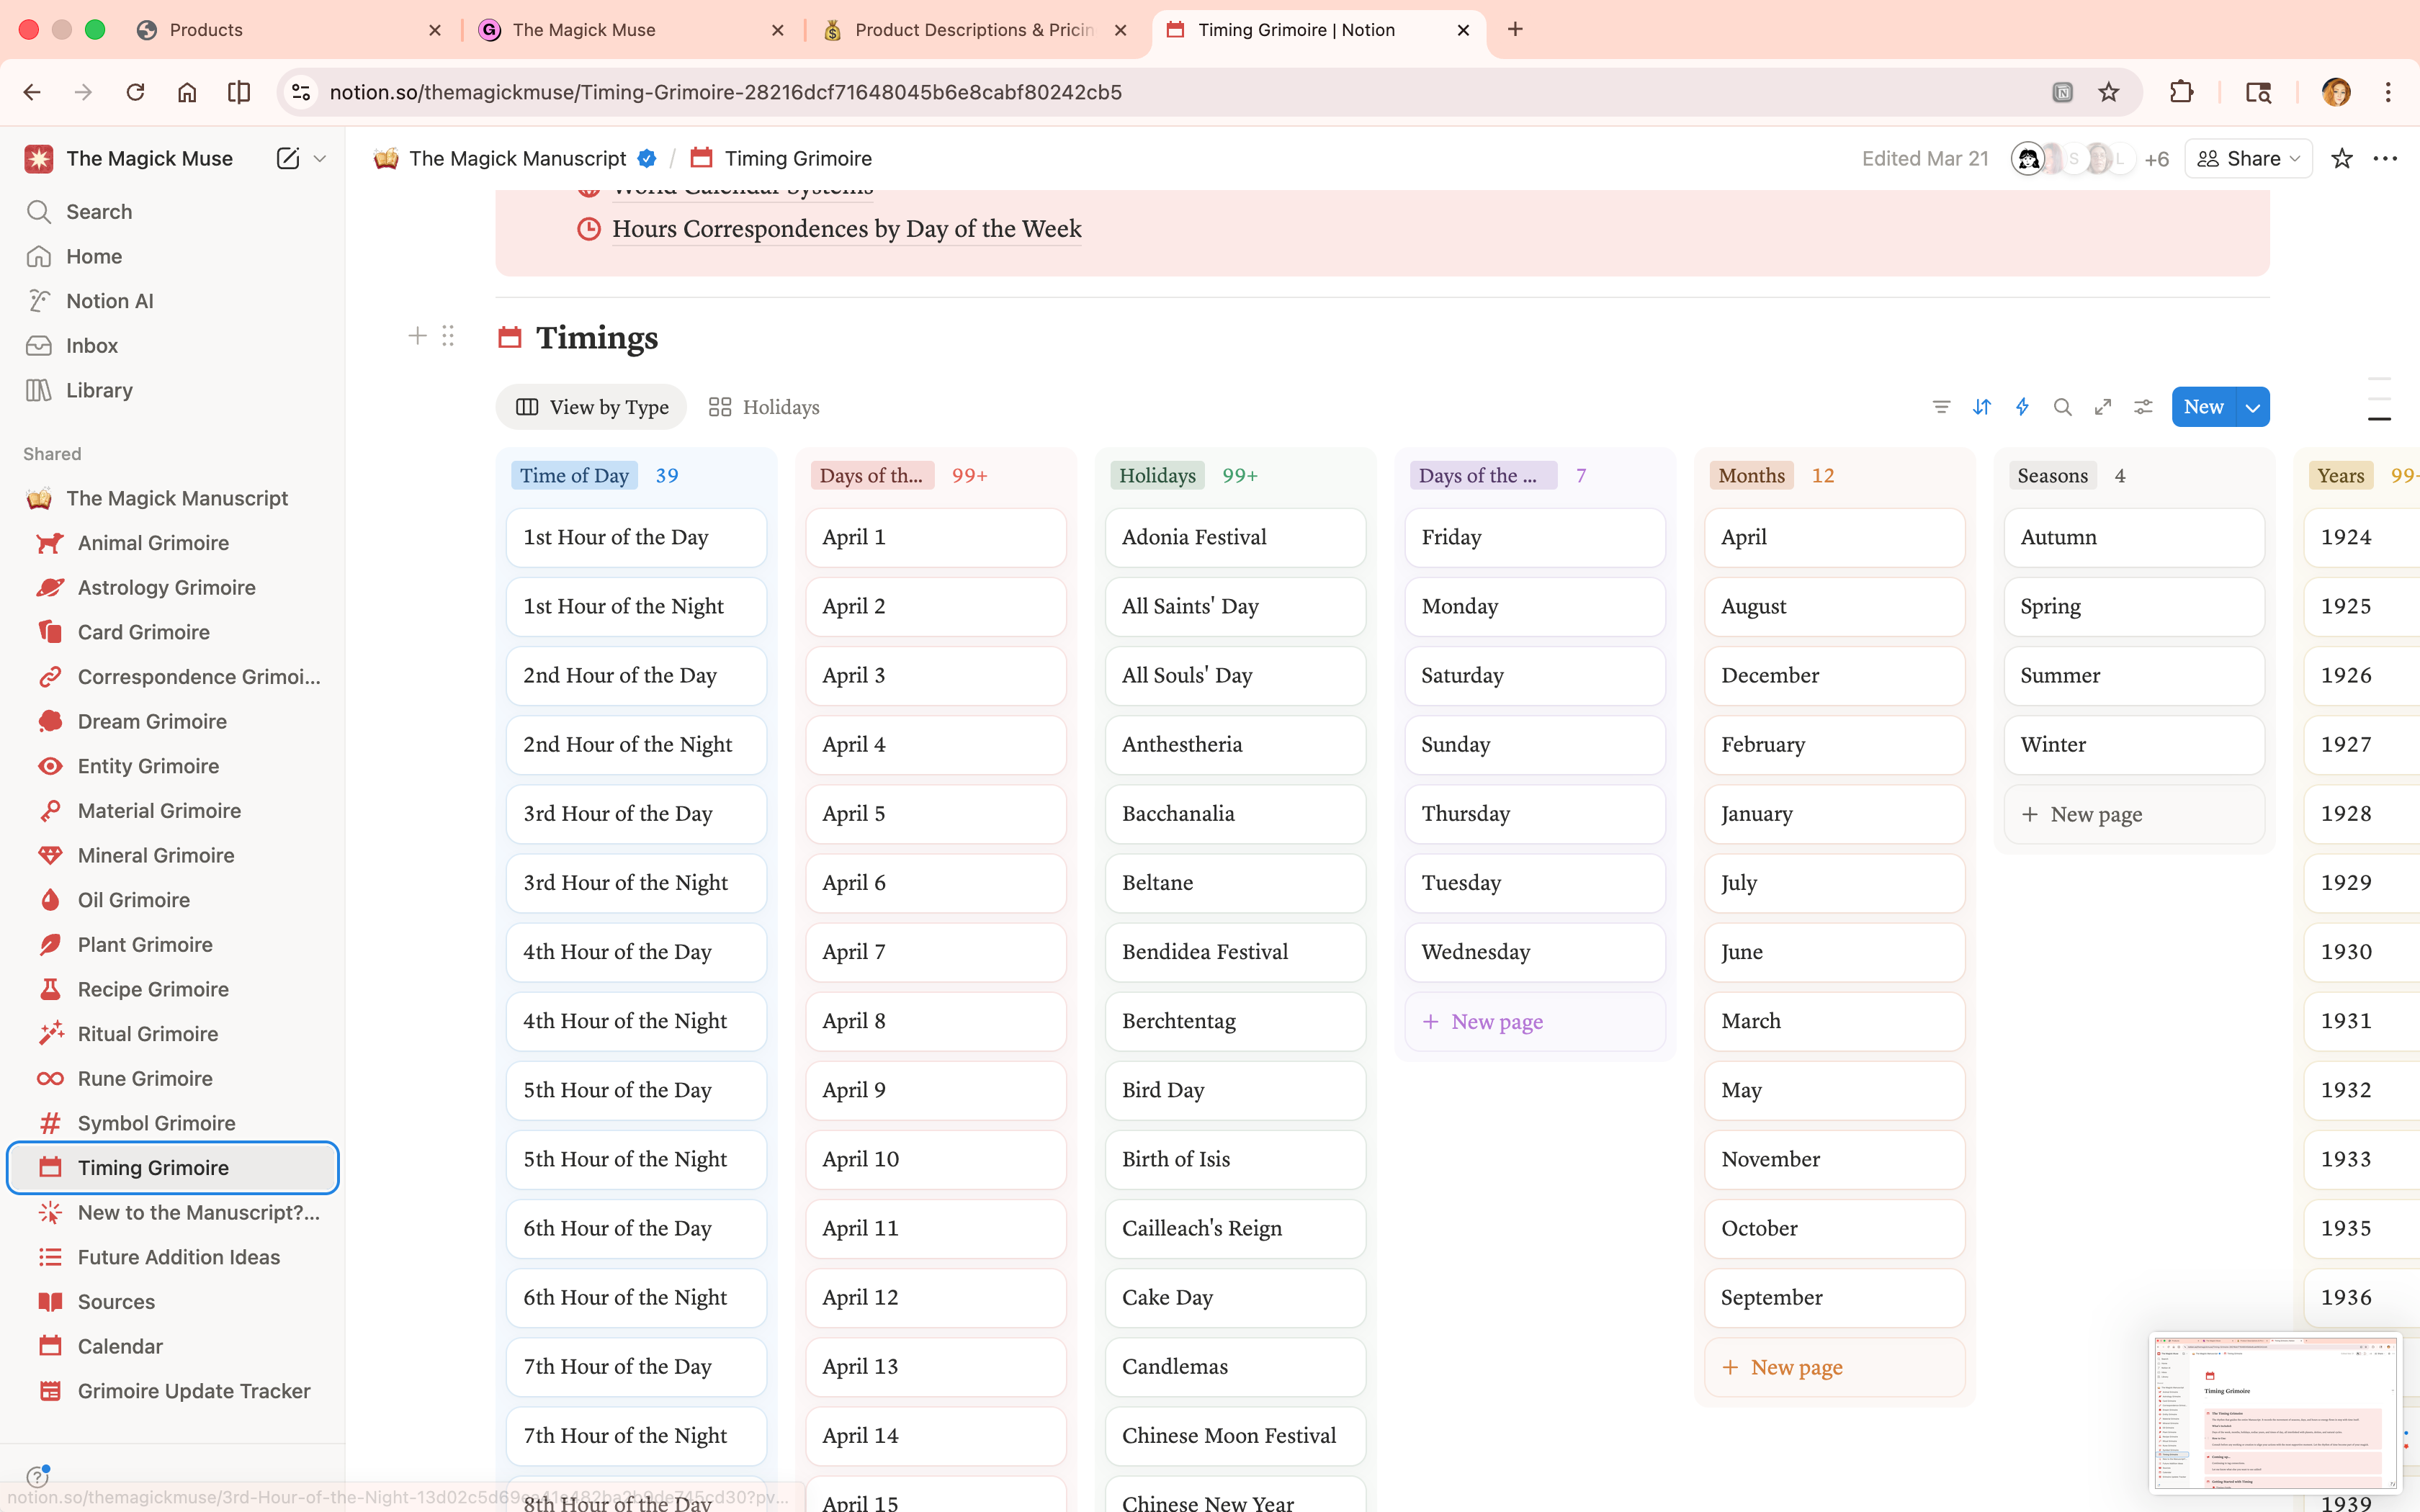
Task: Click the filter icon in Timings toolbar
Action: coord(1941,407)
